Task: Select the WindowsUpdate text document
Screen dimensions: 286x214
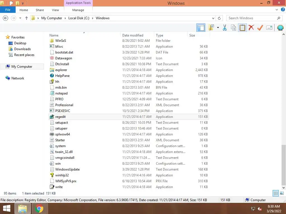Action: [x=67, y=169]
